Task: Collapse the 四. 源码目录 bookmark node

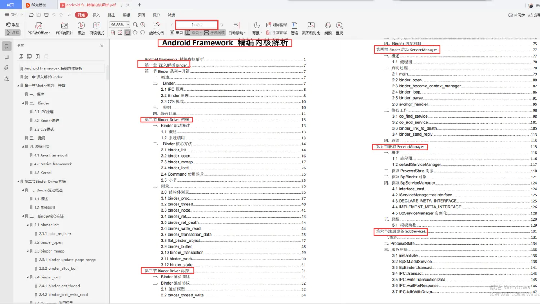Action: [x=23, y=147]
